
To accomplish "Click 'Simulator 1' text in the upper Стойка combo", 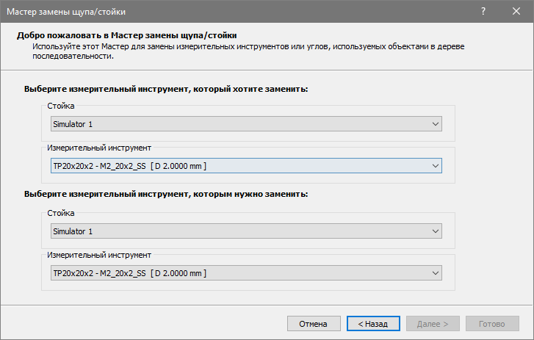I will [x=73, y=123].
